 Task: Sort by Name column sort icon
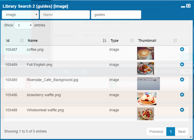pyautogui.click(x=104, y=41)
